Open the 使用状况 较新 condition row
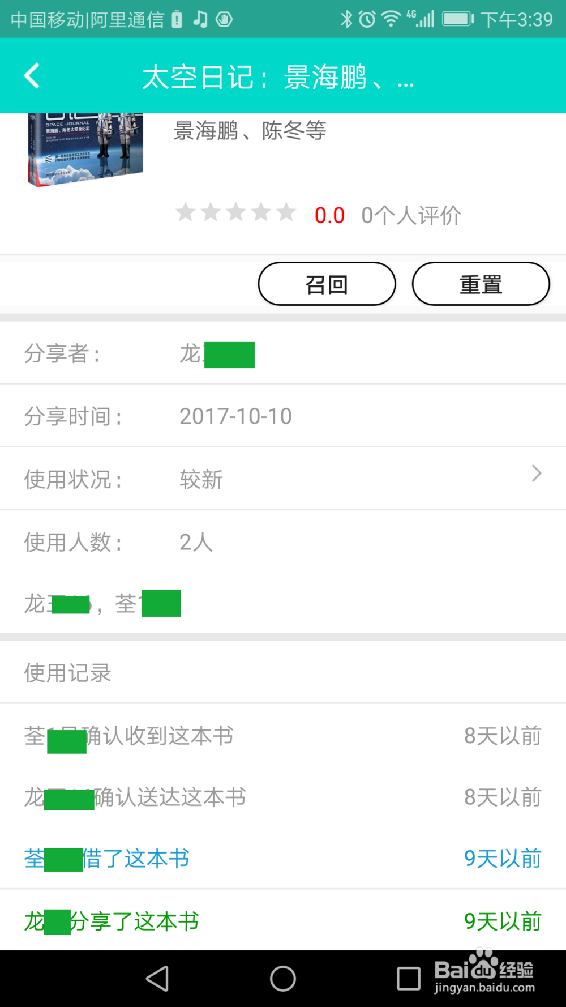This screenshot has width=566, height=1007. point(283,479)
